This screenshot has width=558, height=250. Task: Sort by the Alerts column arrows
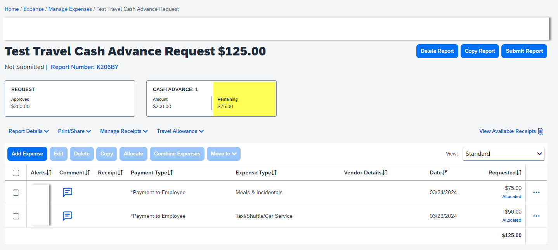pos(49,172)
